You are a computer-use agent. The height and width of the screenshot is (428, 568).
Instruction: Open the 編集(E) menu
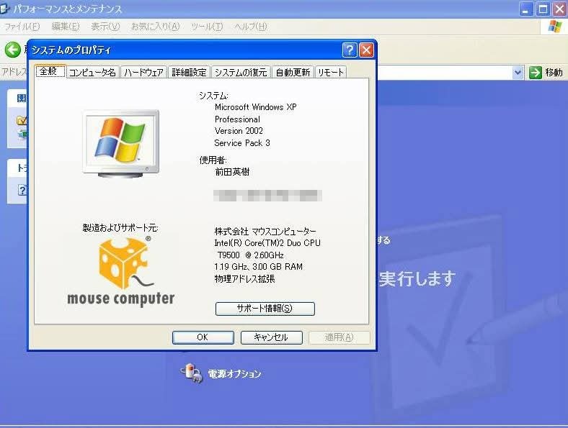click(65, 27)
